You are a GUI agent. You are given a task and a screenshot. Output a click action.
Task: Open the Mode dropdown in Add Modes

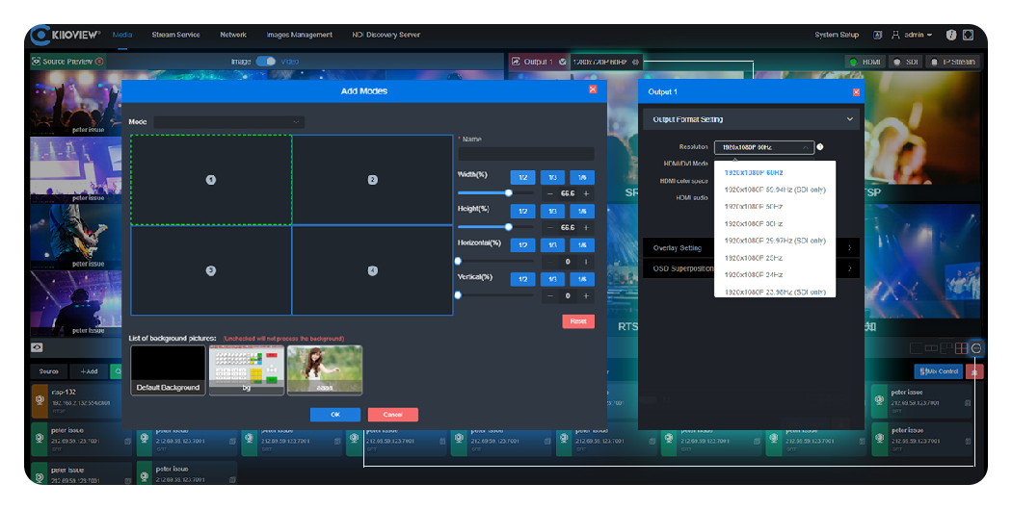[229, 122]
